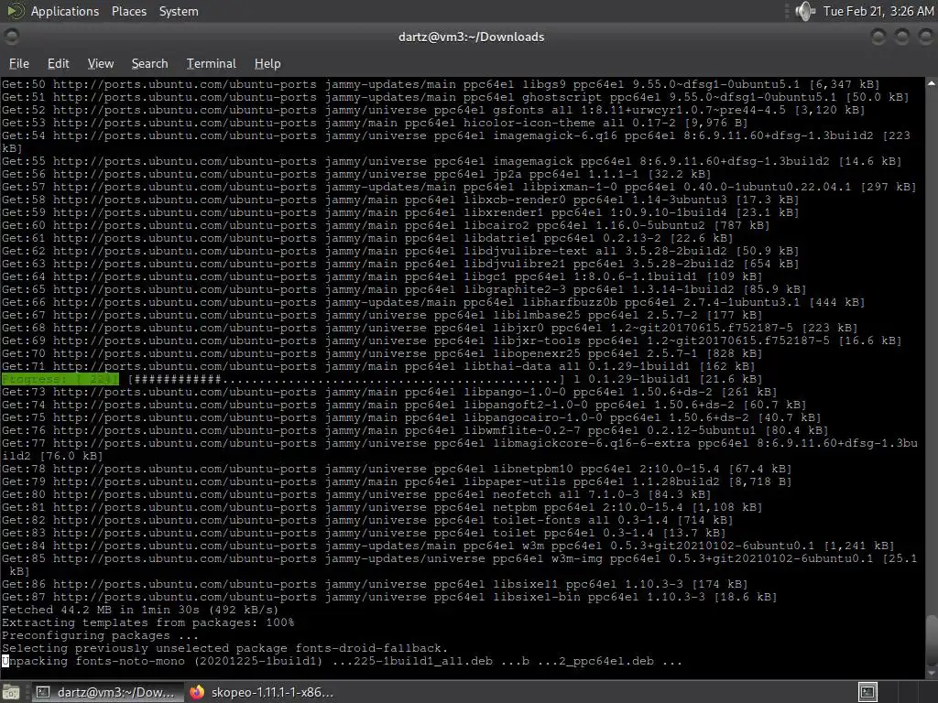Click 'Extracting templates from packages: 100%' line
The height and width of the screenshot is (703, 938).
click(x=147, y=622)
